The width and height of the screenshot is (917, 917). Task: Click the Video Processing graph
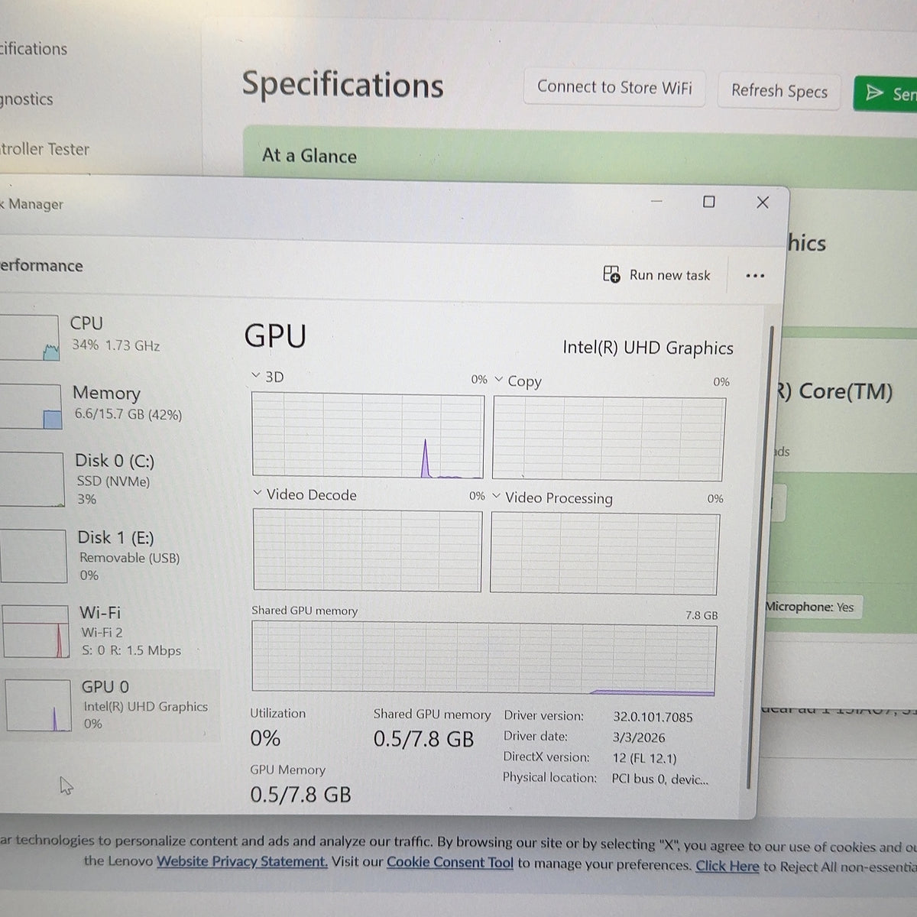pyautogui.click(x=604, y=553)
